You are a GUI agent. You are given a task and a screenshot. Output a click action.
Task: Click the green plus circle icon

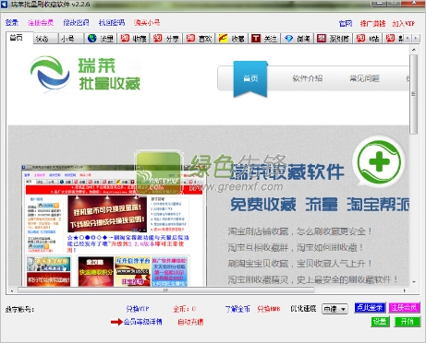coord(379,161)
